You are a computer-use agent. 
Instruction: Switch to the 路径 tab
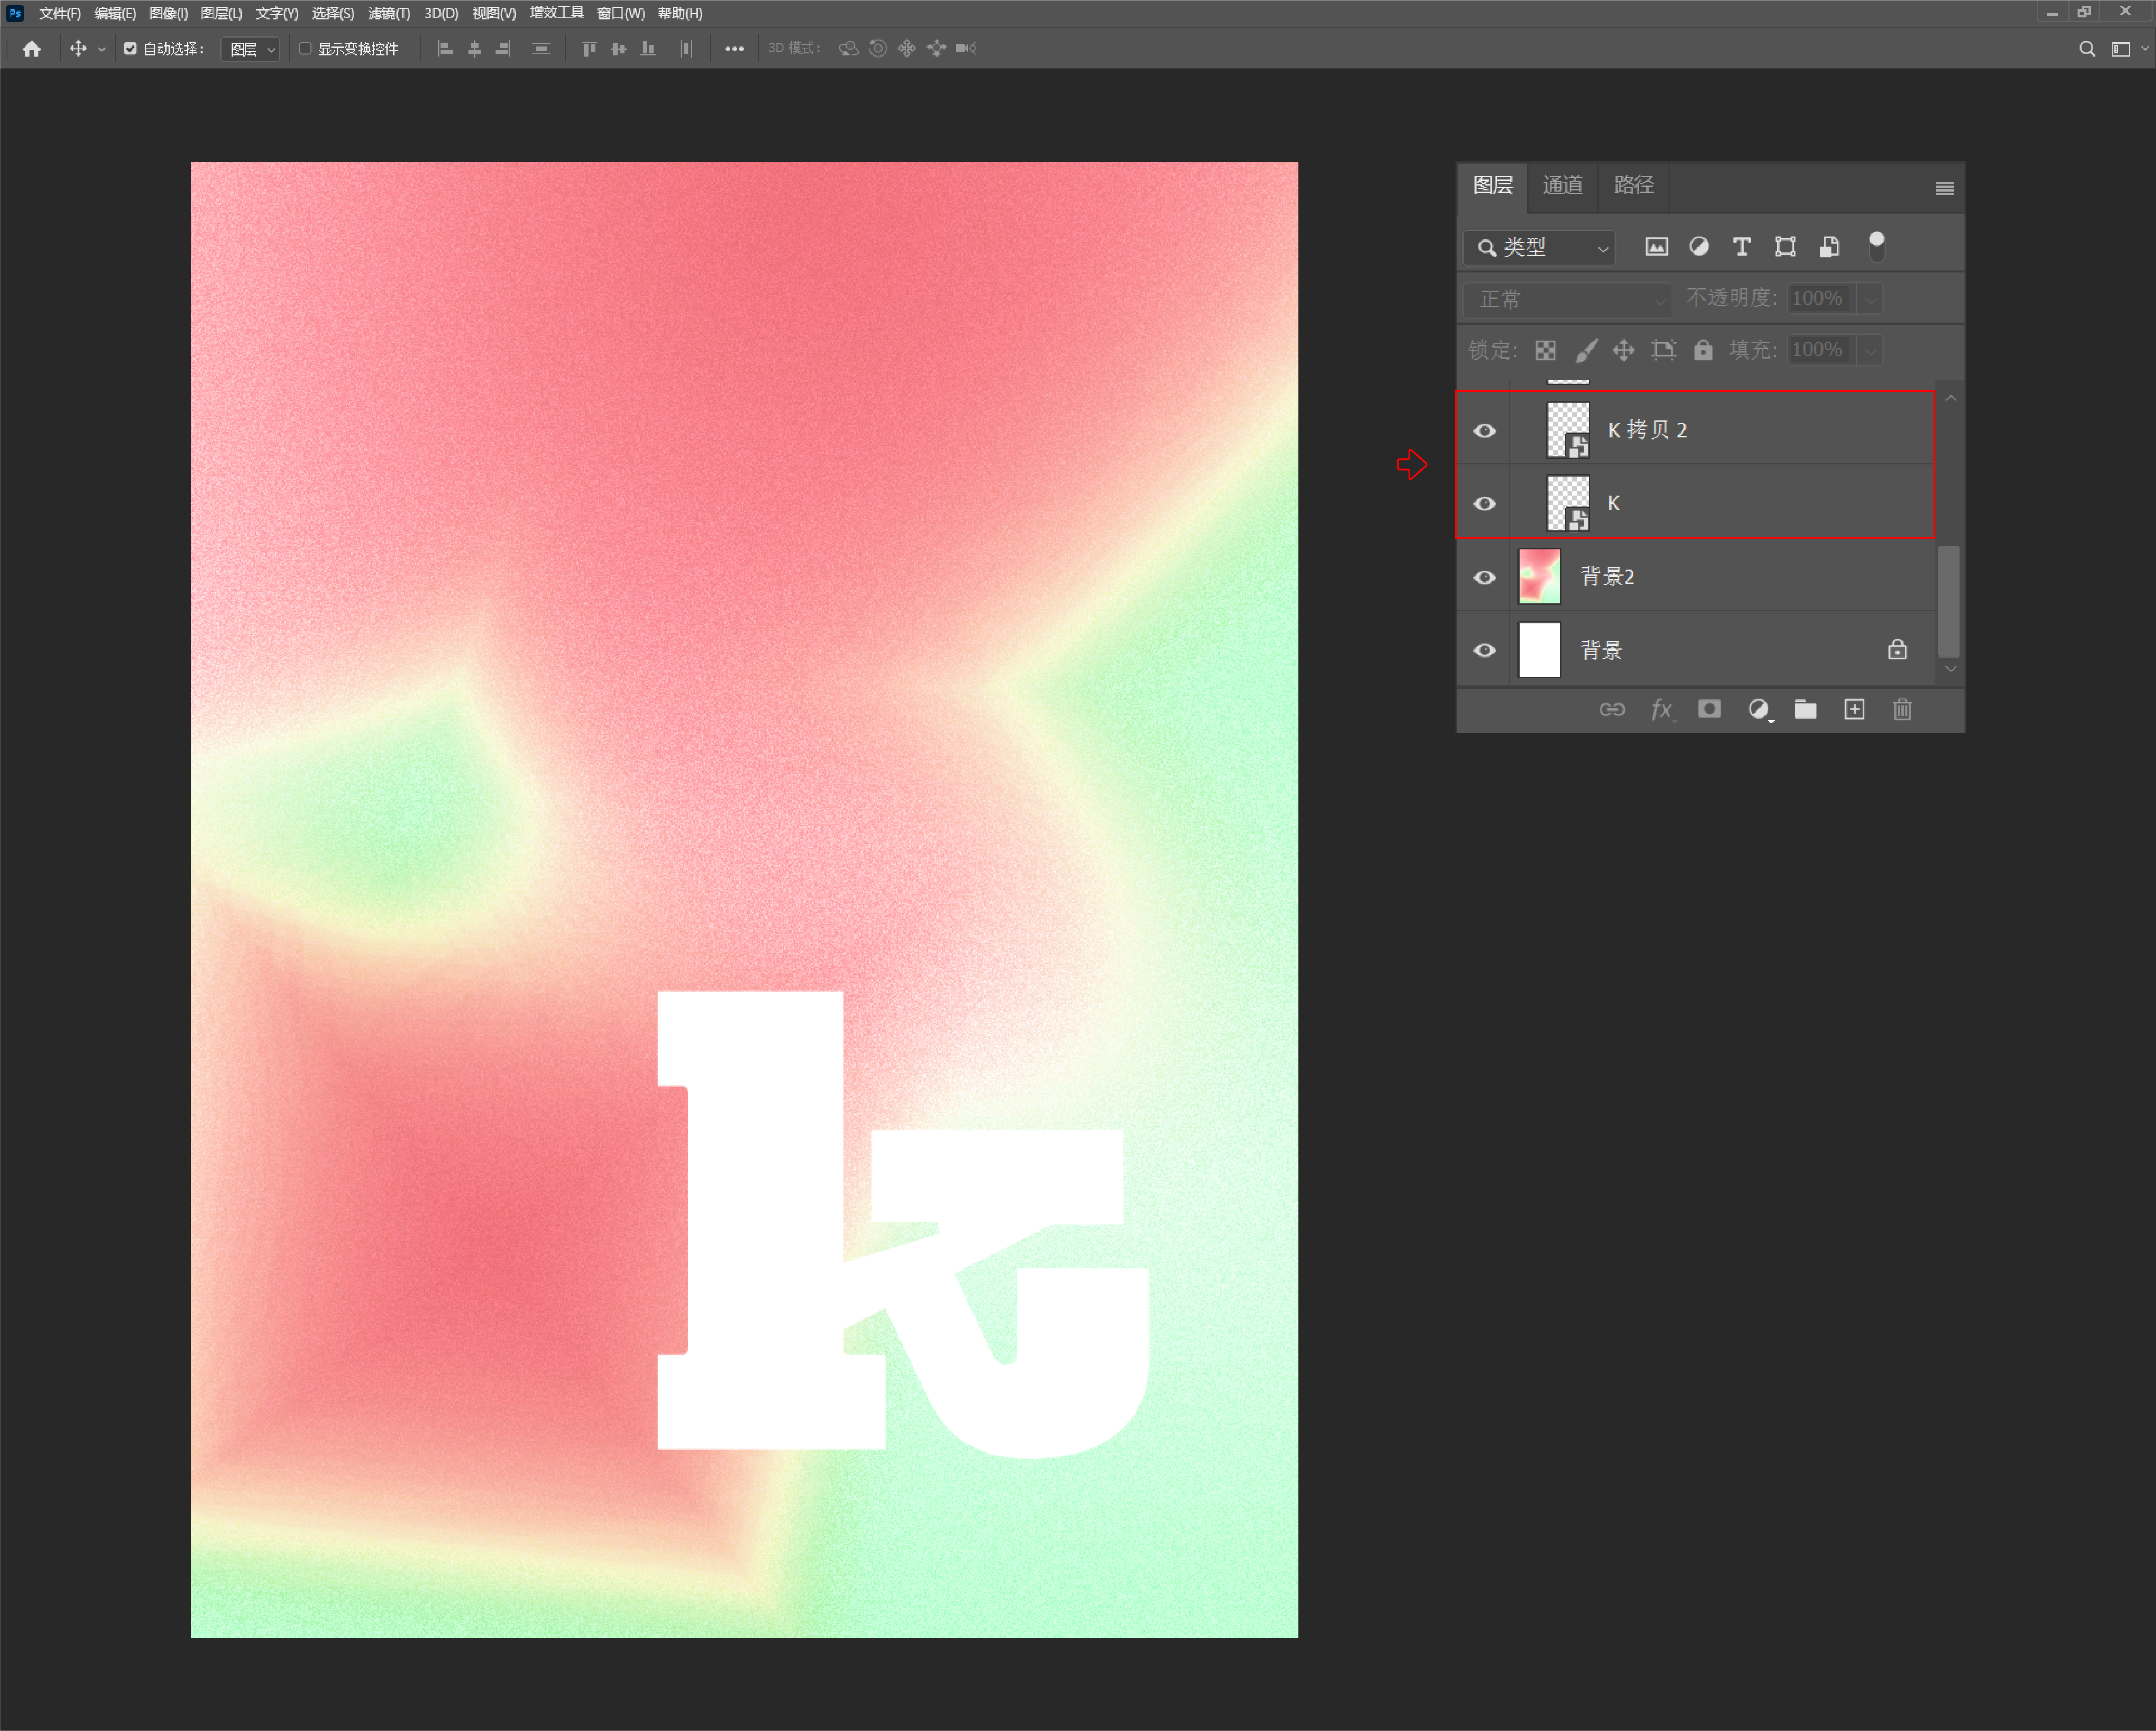click(x=1634, y=186)
